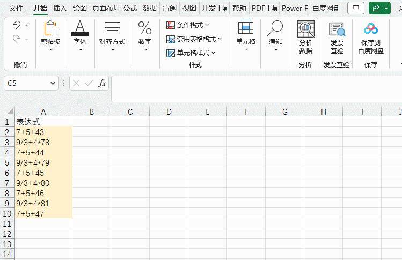Switch to the 数据 Data tab
The height and width of the screenshot is (260, 402).
(149, 8)
